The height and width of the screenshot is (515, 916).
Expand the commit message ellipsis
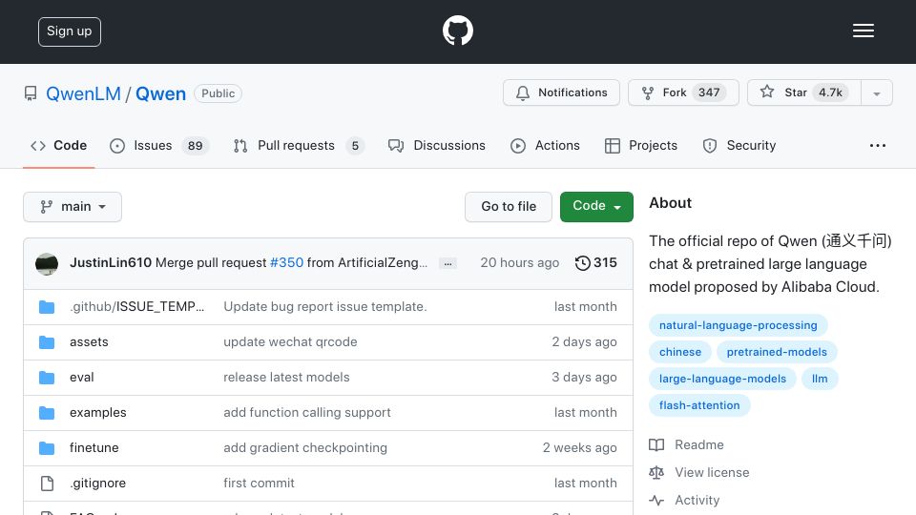[x=448, y=263]
